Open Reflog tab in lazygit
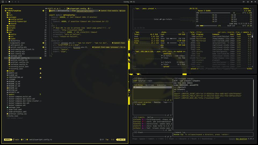The width and height of the screenshot is (258, 145). point(150,117)
